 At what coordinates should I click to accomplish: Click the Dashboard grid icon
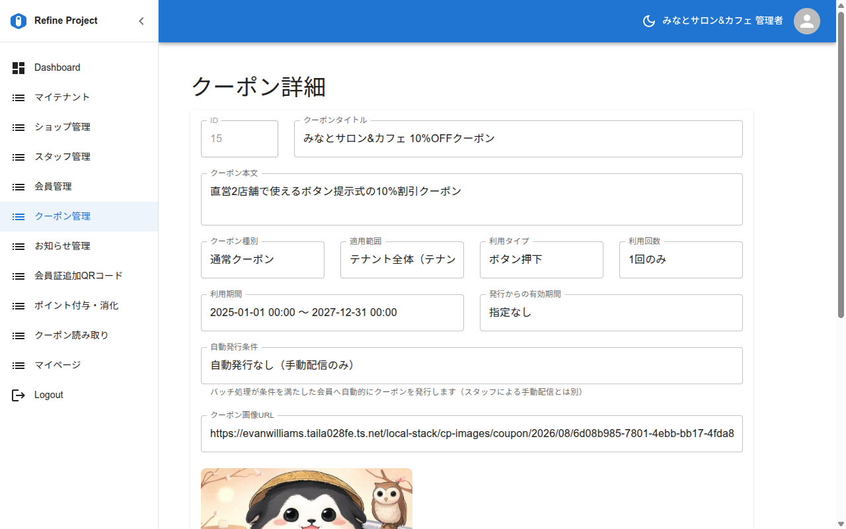[x=19, y=67]
